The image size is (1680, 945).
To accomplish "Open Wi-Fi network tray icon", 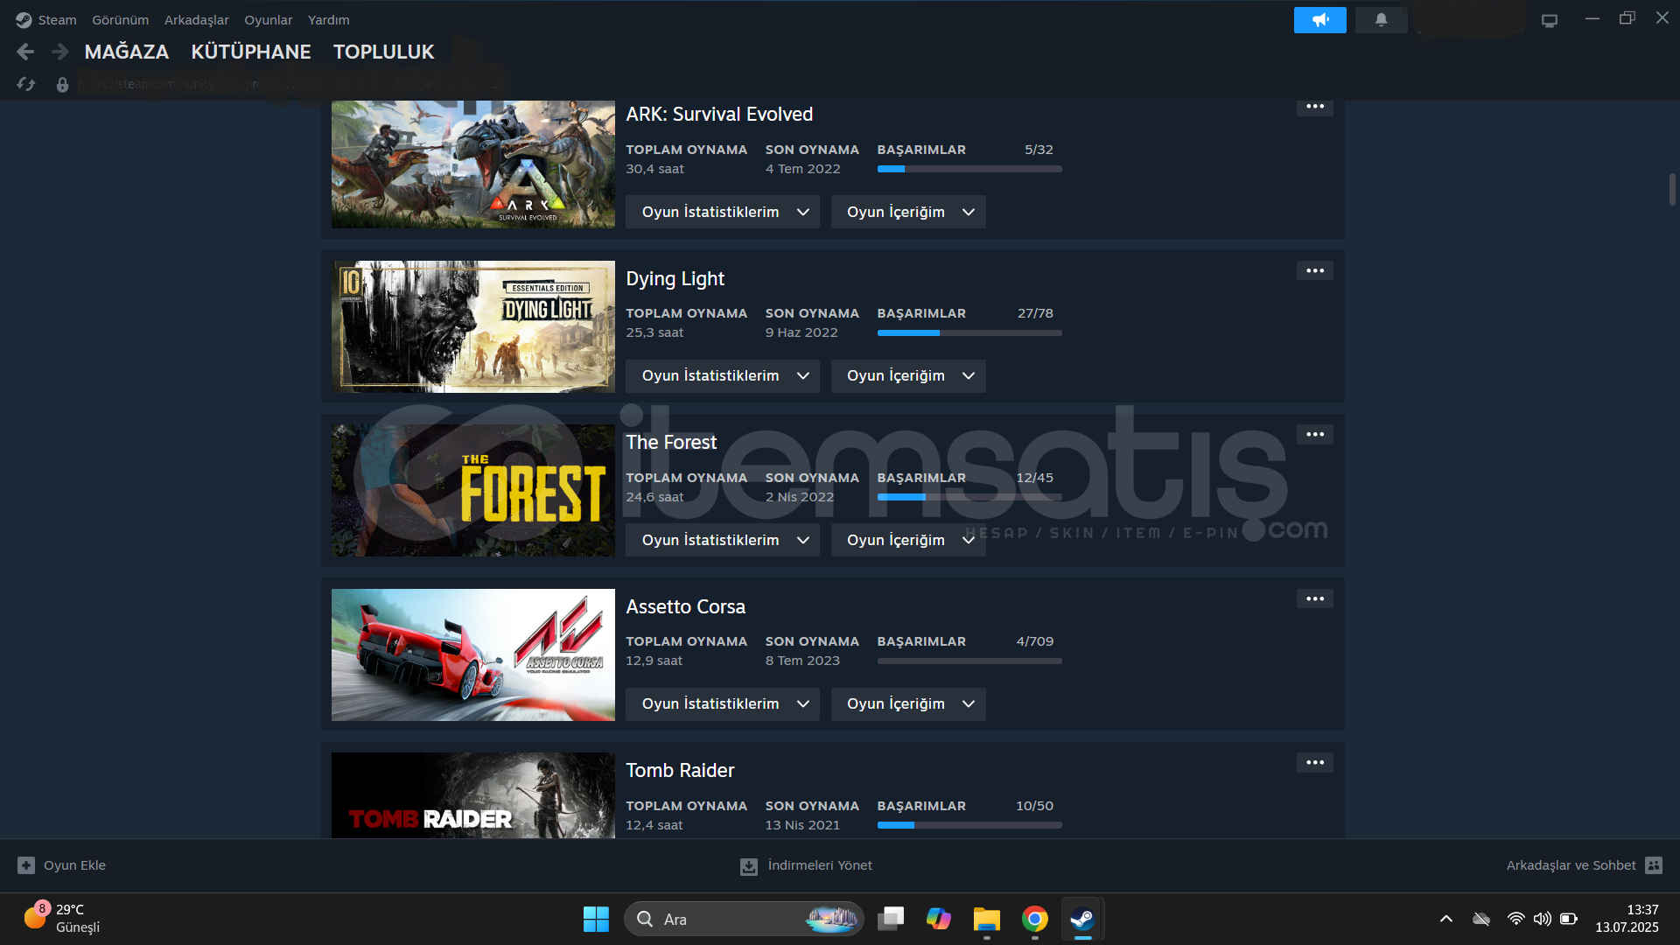I will (x=1515, y=919).
